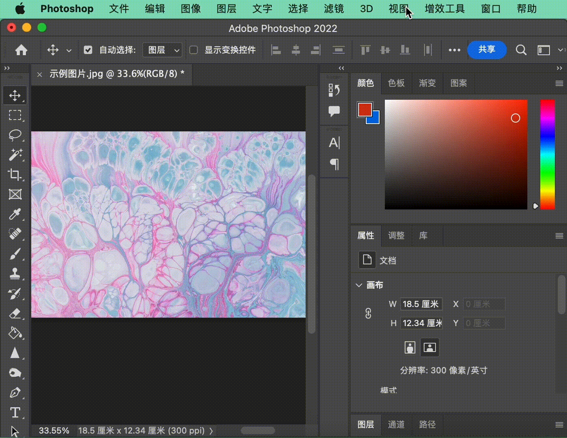The height and width of the screenshot is (438, 567).
Task: Enable the 显示变换控件 checkbox
Action: tap(194, 50)
